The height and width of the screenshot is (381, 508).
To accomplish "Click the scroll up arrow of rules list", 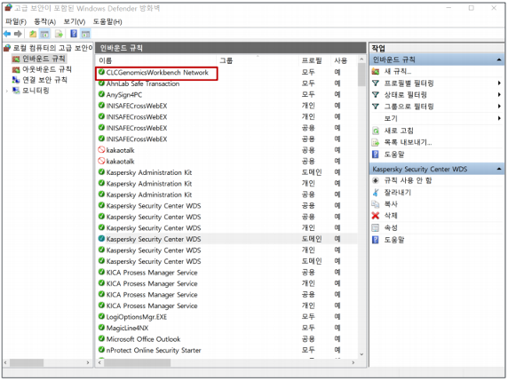I will [361, 60].
